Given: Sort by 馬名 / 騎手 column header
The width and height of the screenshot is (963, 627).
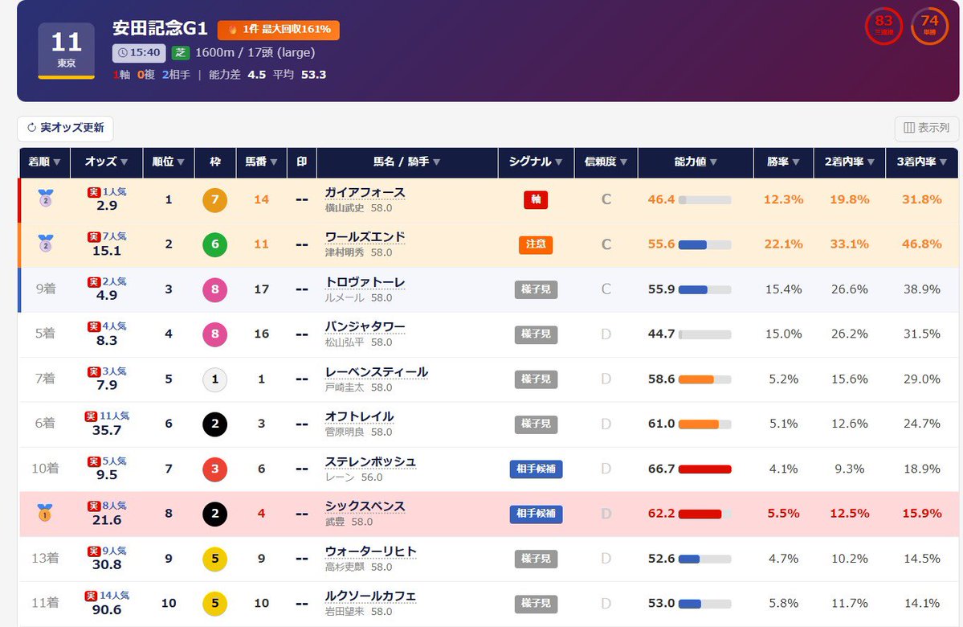Looking at the screenshot, I should pyautogui.click(x=406, y=162).
